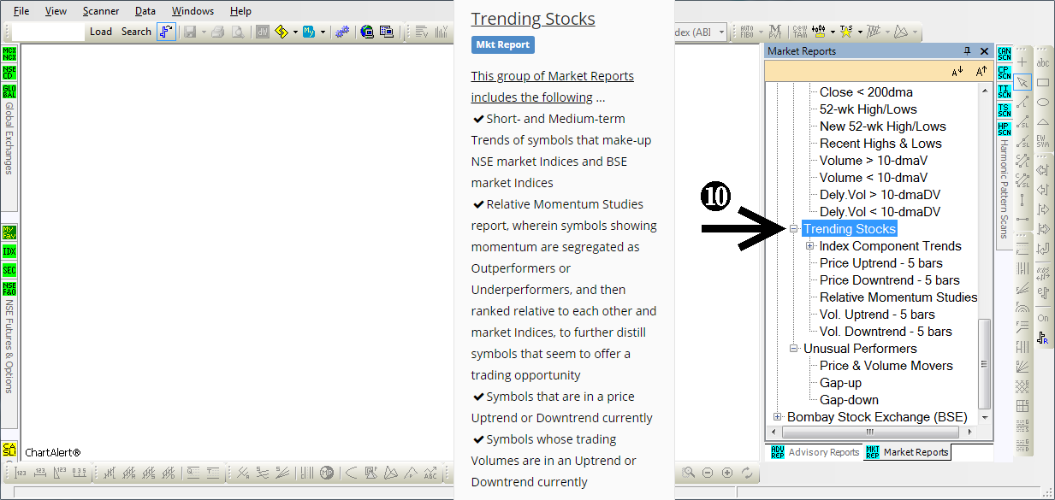Screen dimensions: 1055x500
Task: Select Price Downtrend - 5 bars report
Action: (890, 280)
